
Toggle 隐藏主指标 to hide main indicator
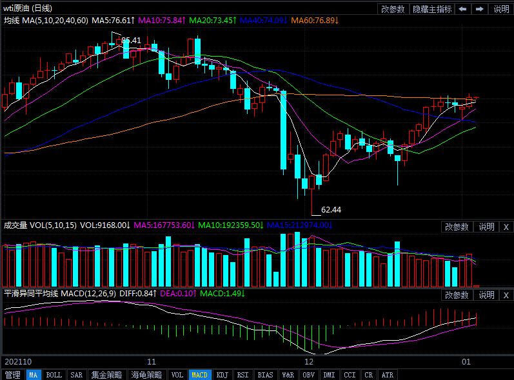tap(431, 9)
